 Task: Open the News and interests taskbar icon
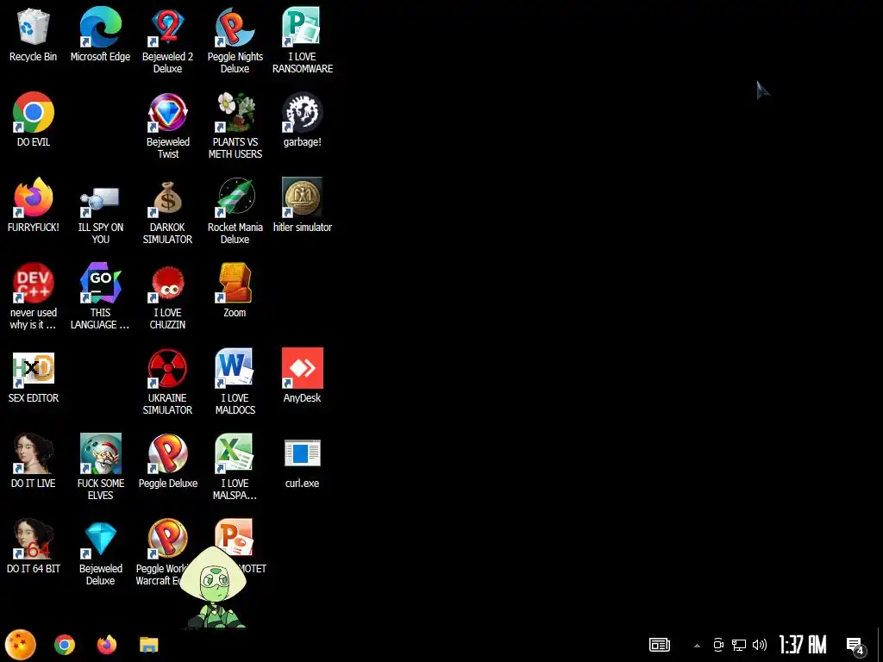660,645
